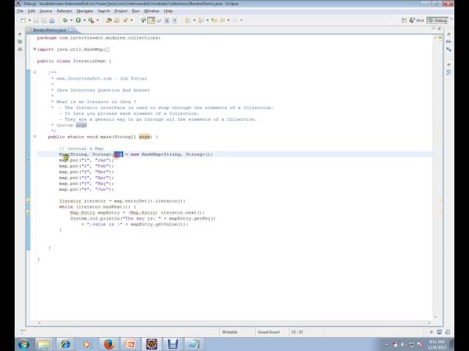Image resolution: width=469 pixels, height=351 pixels.
Task: Click the vertical scrollbar down arrow
Action: tap(435, 317)
